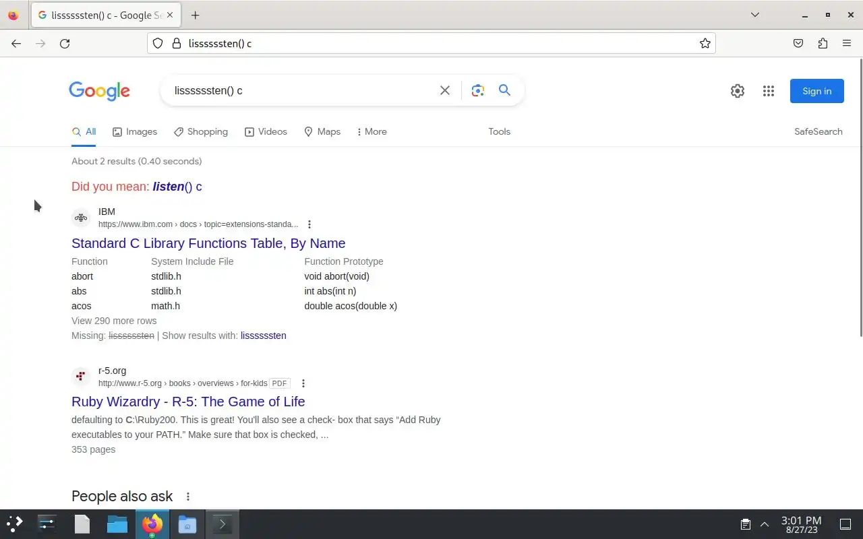
Task: Select the Google Search browser tab
Action: click(x=107, y=15)
